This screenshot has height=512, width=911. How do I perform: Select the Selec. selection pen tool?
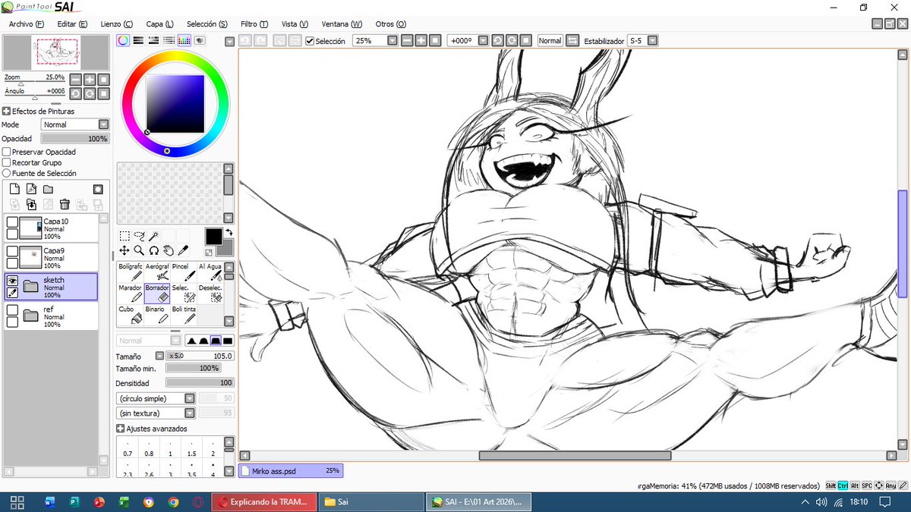[182, 293]
